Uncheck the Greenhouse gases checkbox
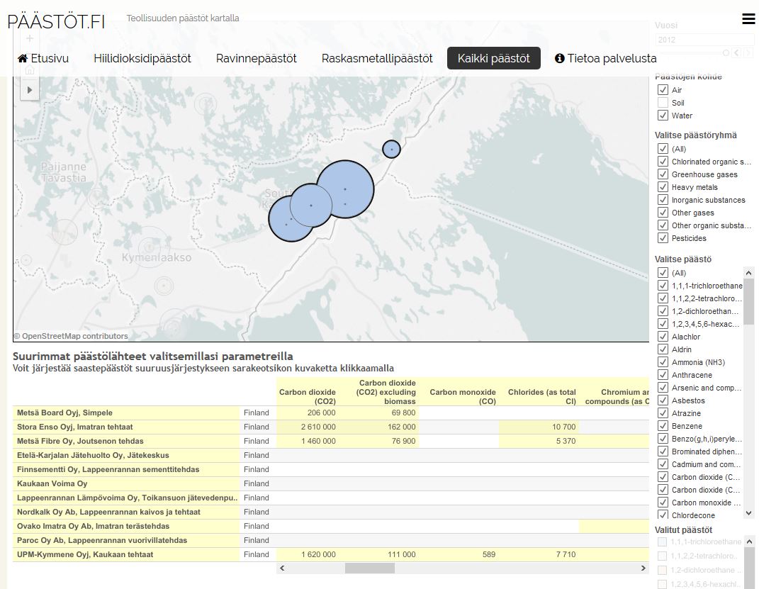Image resolution: width=759 pixels, height=589 pixels. 663,174
